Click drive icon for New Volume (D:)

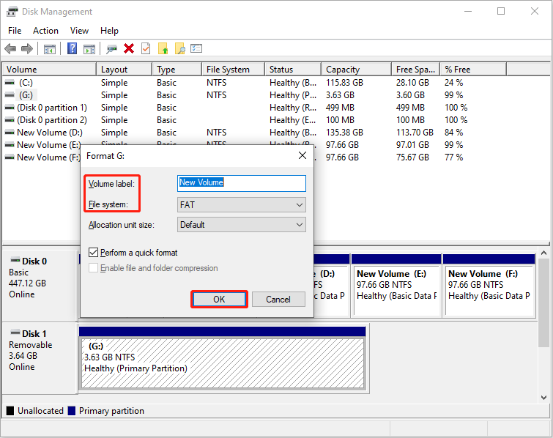coord(10,133)
